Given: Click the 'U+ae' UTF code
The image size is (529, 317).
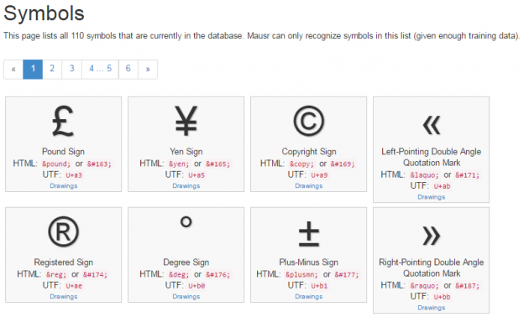Looking at the screenshot, I should click(x=74, y=286).
